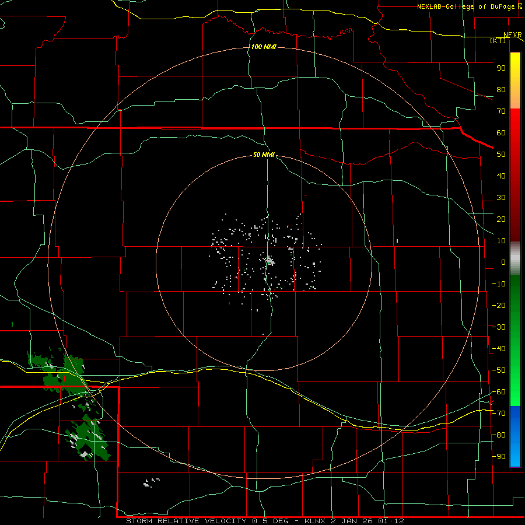
Task: Click the radar site echo cluster at center
Action: click(270, 261)
